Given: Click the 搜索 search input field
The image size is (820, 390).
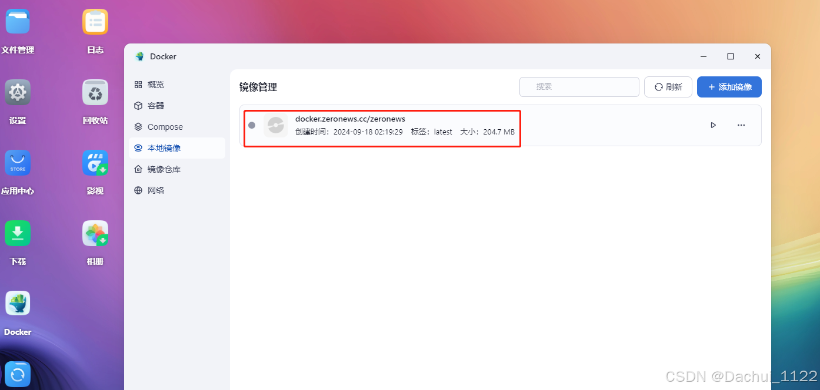Looking at the screenshot, I should point(579,86).
